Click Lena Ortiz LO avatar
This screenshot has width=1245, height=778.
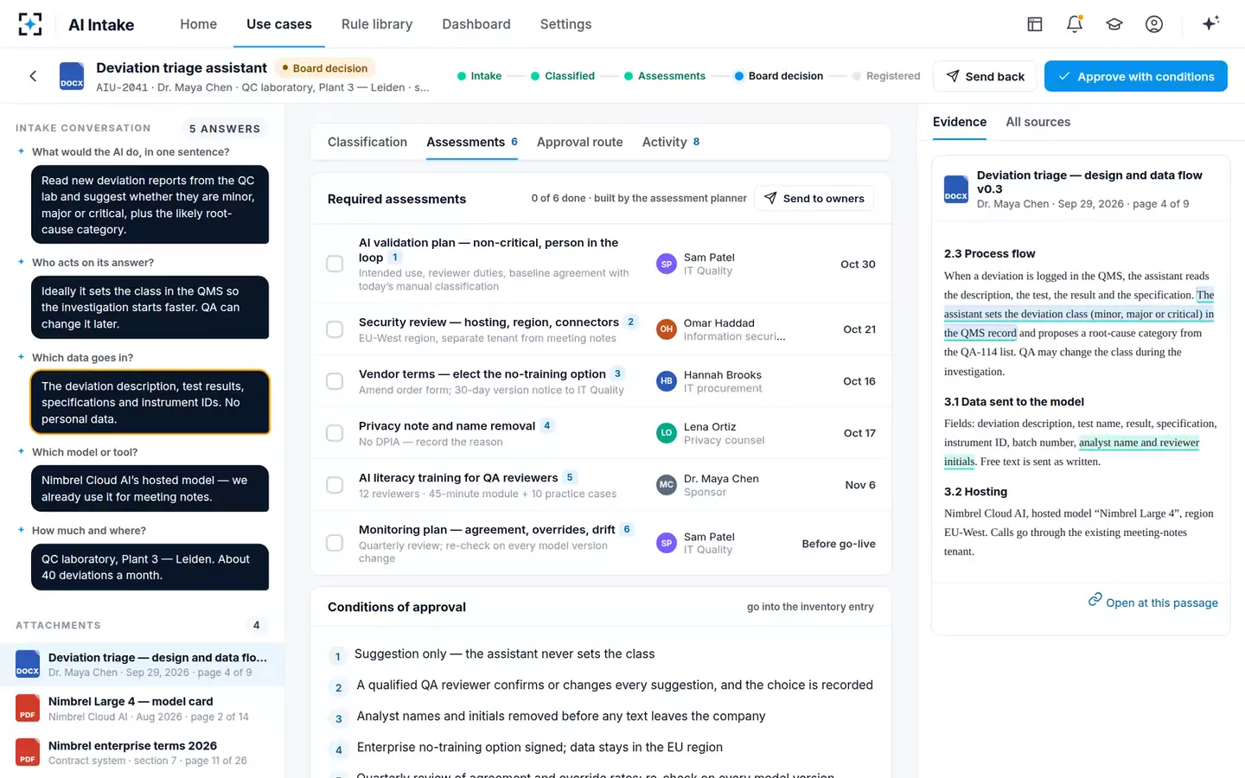click(x=666, y=433)
